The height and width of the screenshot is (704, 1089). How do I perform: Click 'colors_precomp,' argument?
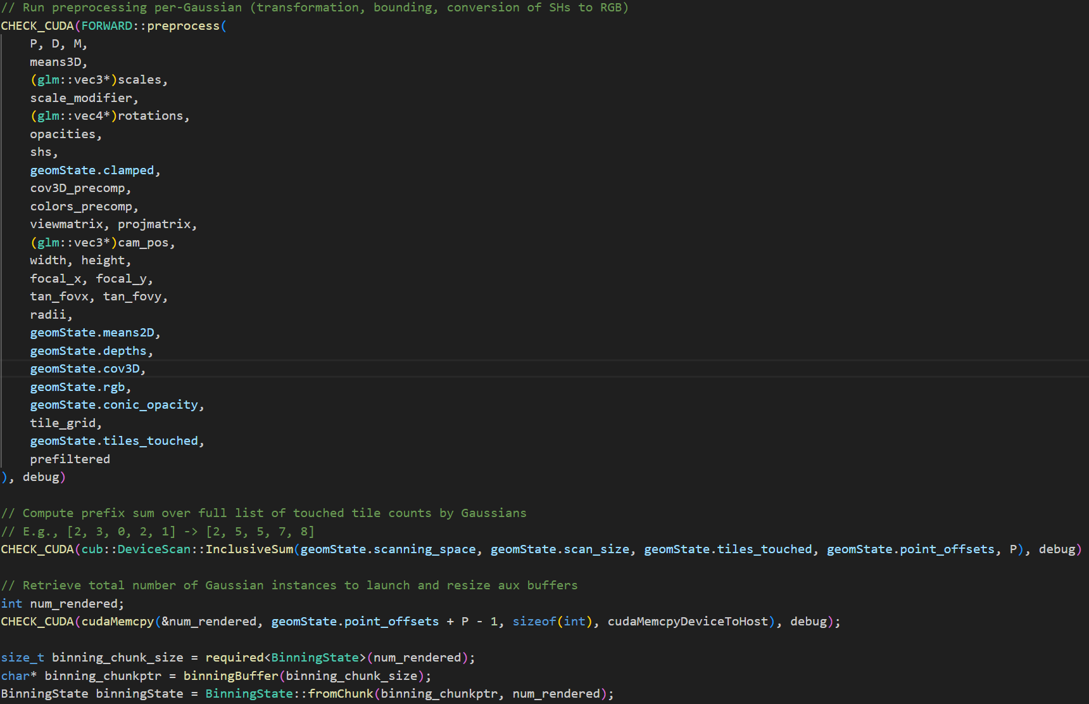pyautogui.click(x=84, y=207)
